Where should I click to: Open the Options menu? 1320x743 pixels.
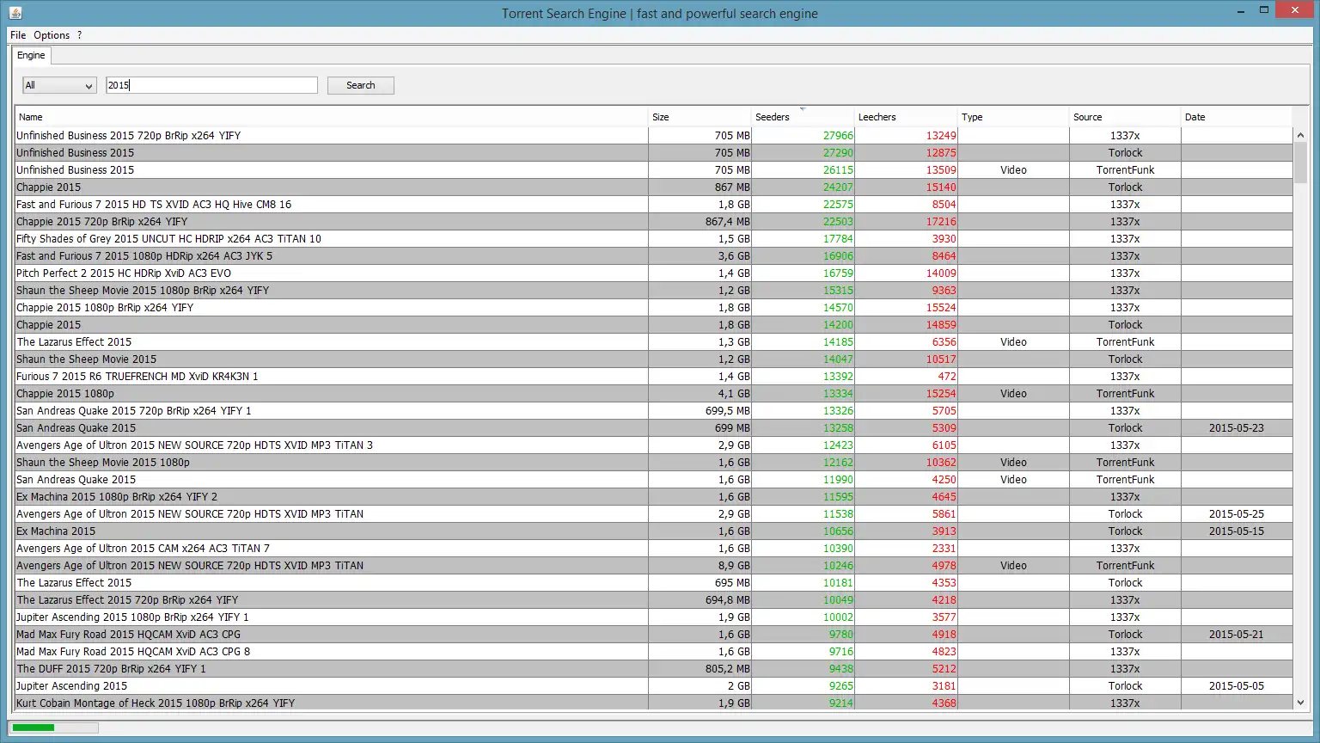(52, 35)
